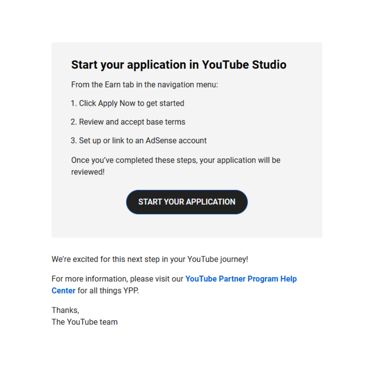Click the Thanks, sign-off line
The height and width of the screenshot is (370, 370).
pyautogui.click(x=65, y=310)
